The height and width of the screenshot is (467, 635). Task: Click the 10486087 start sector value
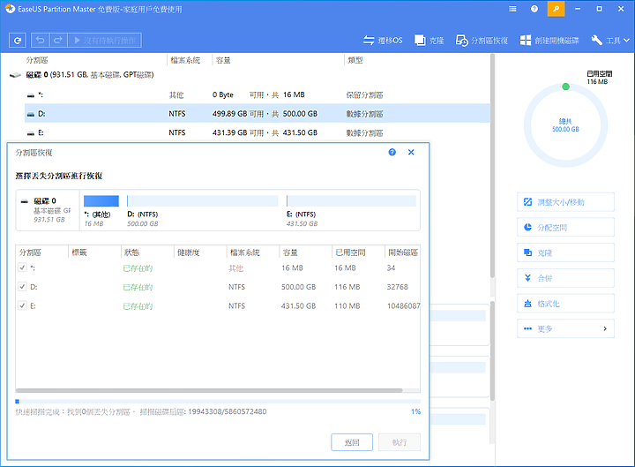[x=403, y=306]
